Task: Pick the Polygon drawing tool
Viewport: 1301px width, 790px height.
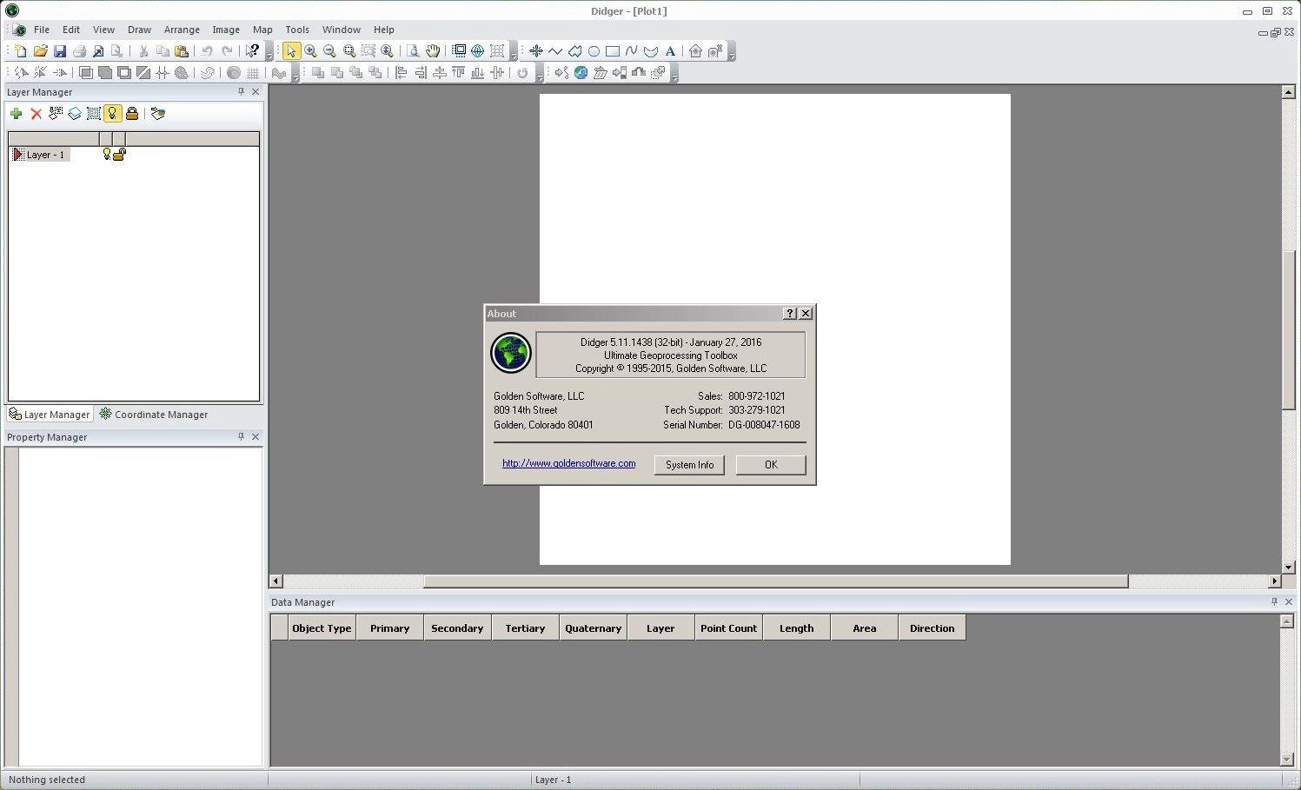Action: (x=574, y=51)
